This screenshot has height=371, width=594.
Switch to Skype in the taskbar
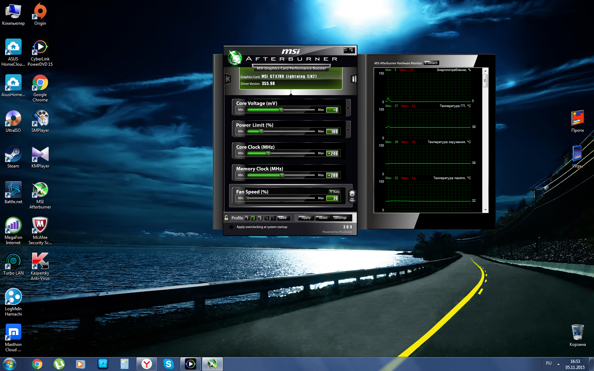169,364
